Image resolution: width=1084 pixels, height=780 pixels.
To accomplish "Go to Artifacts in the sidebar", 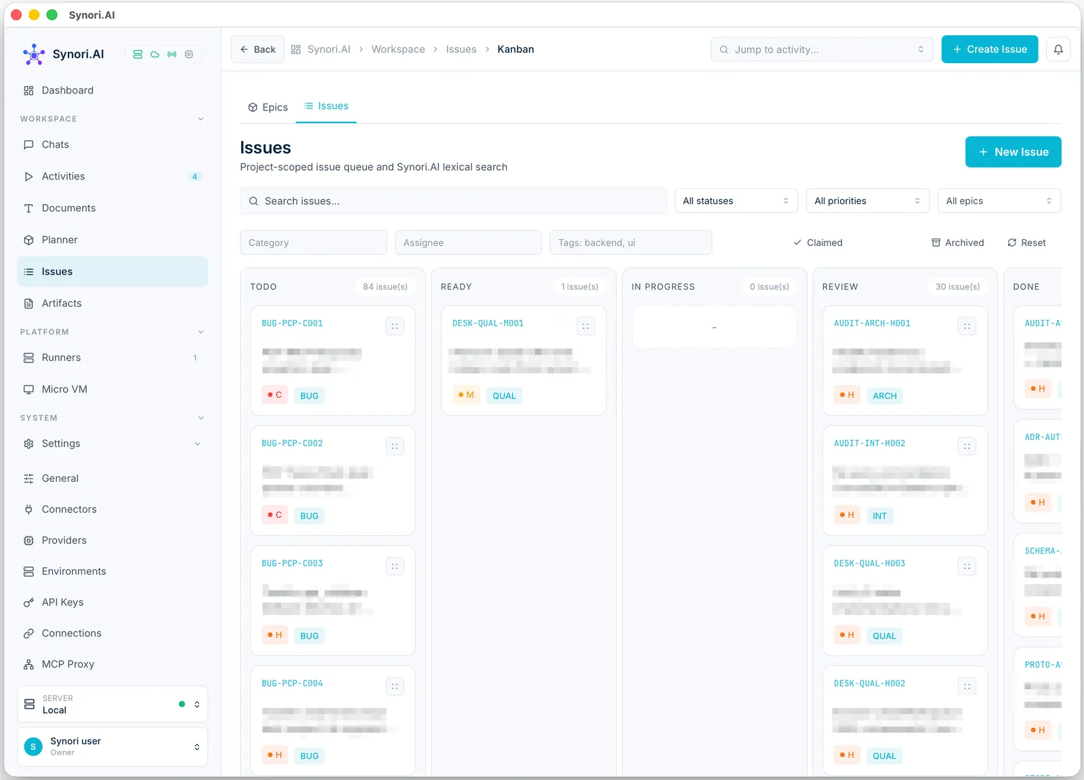I will (x=112, y=304).
